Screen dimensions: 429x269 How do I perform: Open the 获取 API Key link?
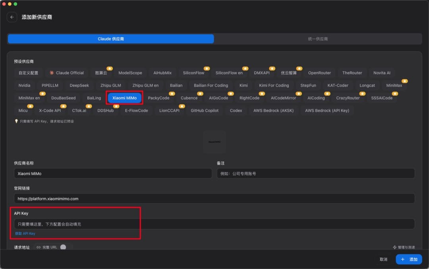coord(25,233)
